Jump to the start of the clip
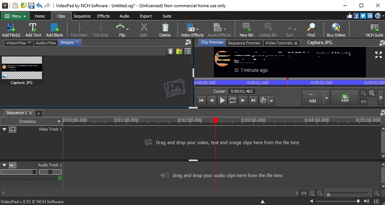This screenshot has width=385, height=205. point(201,100)
